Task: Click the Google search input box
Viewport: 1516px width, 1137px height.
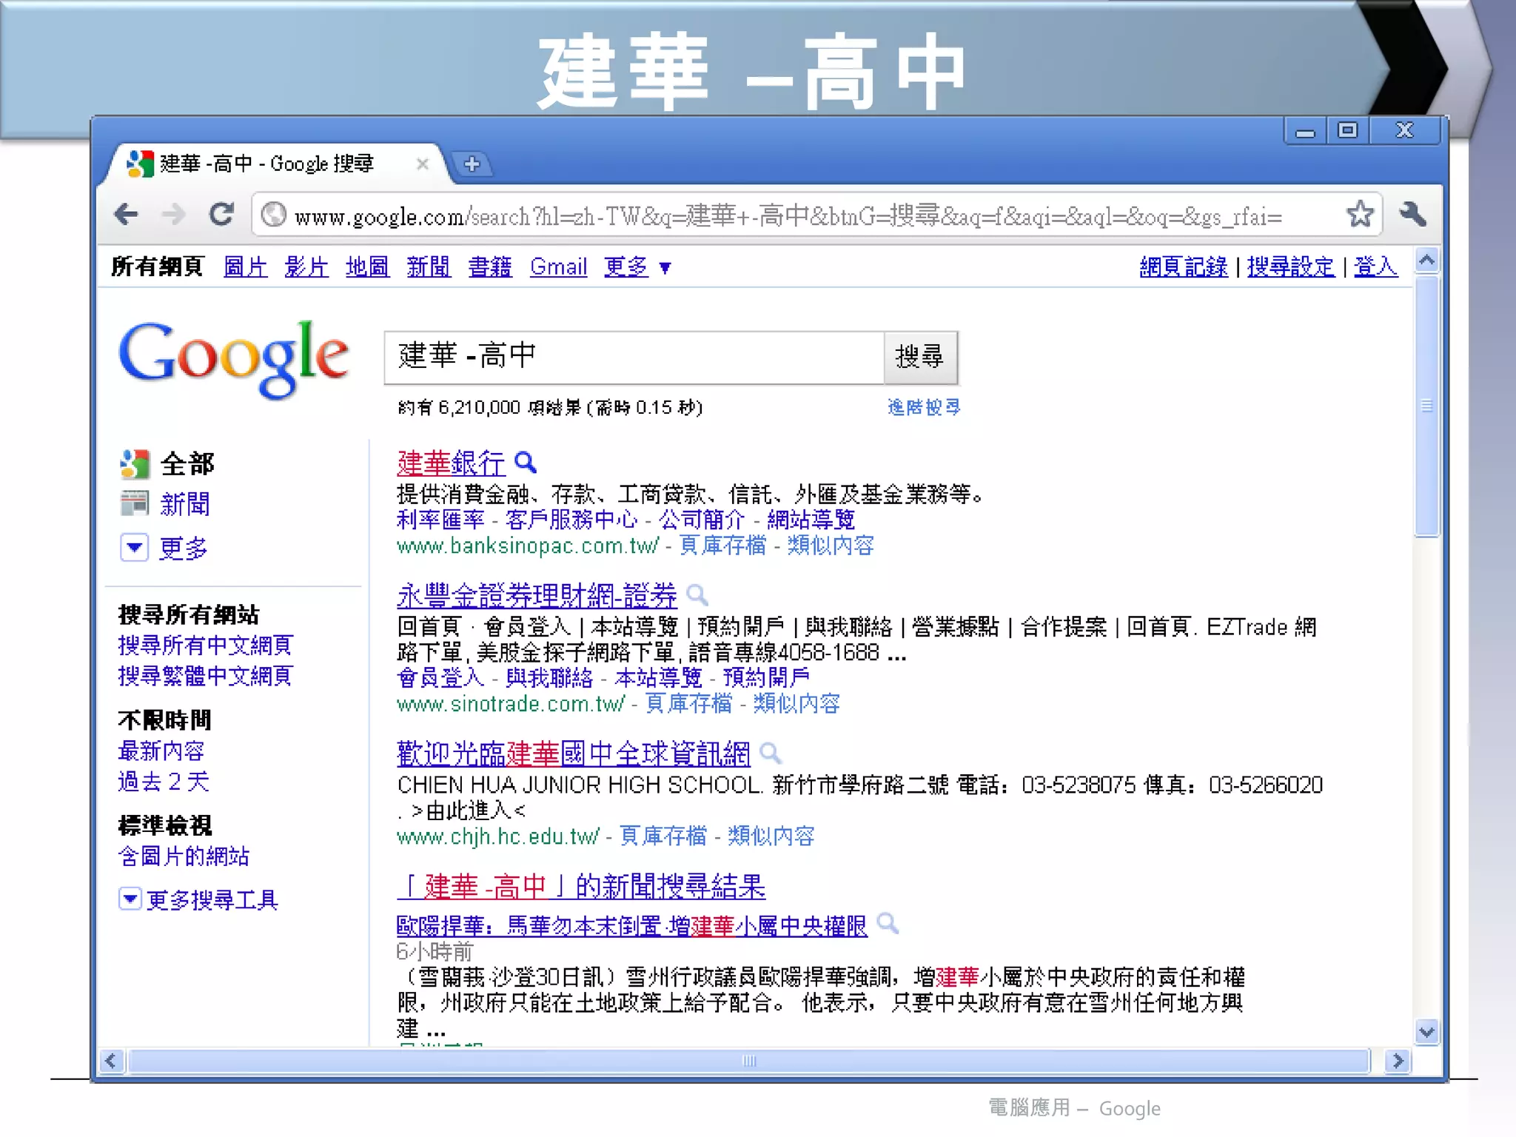Action: click(634, 358)
